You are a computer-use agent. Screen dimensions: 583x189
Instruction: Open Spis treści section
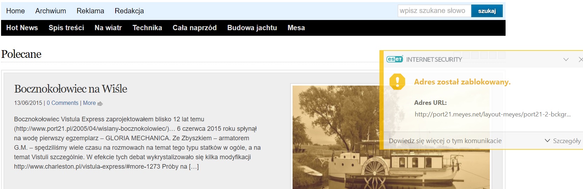(66, 28)
